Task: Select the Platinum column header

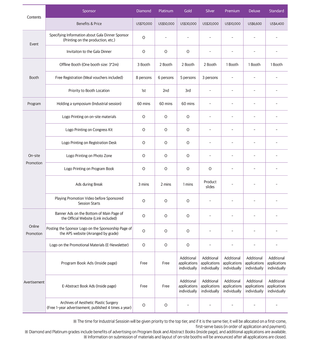Action: coord(166,11)
